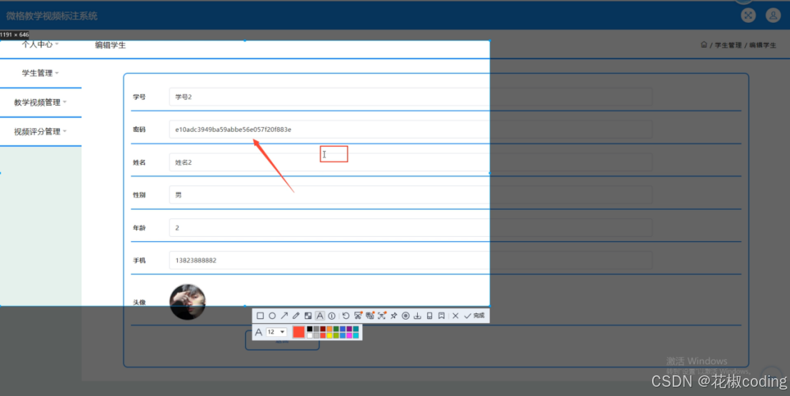This screenshot has width=790, height=396.
Task: Click the 手机 phone number field
Action: coord(411,260)
